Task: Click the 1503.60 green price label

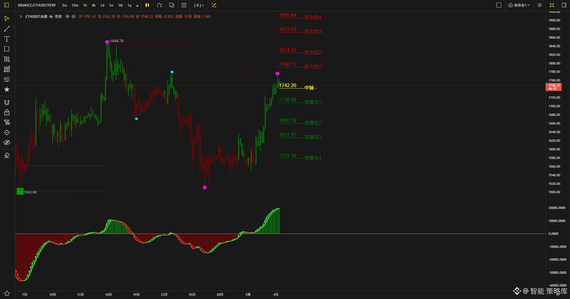Action: click(x=30, y=192)
